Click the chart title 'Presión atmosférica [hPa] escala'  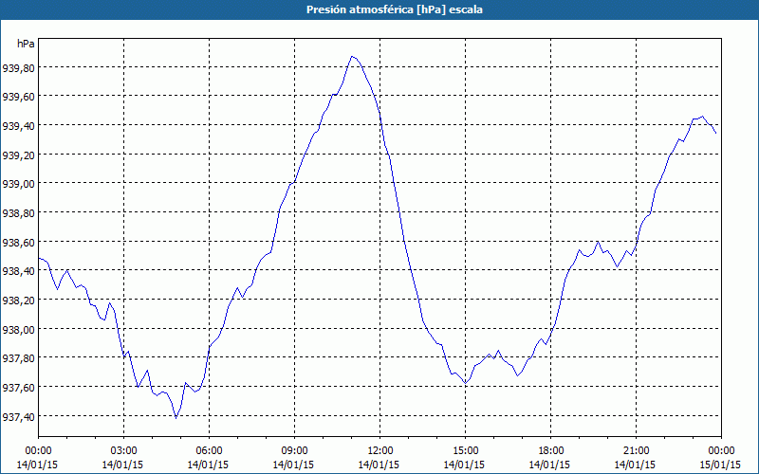click(395, 9)
